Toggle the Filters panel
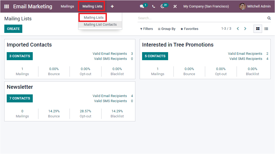 tap(146, 29)
